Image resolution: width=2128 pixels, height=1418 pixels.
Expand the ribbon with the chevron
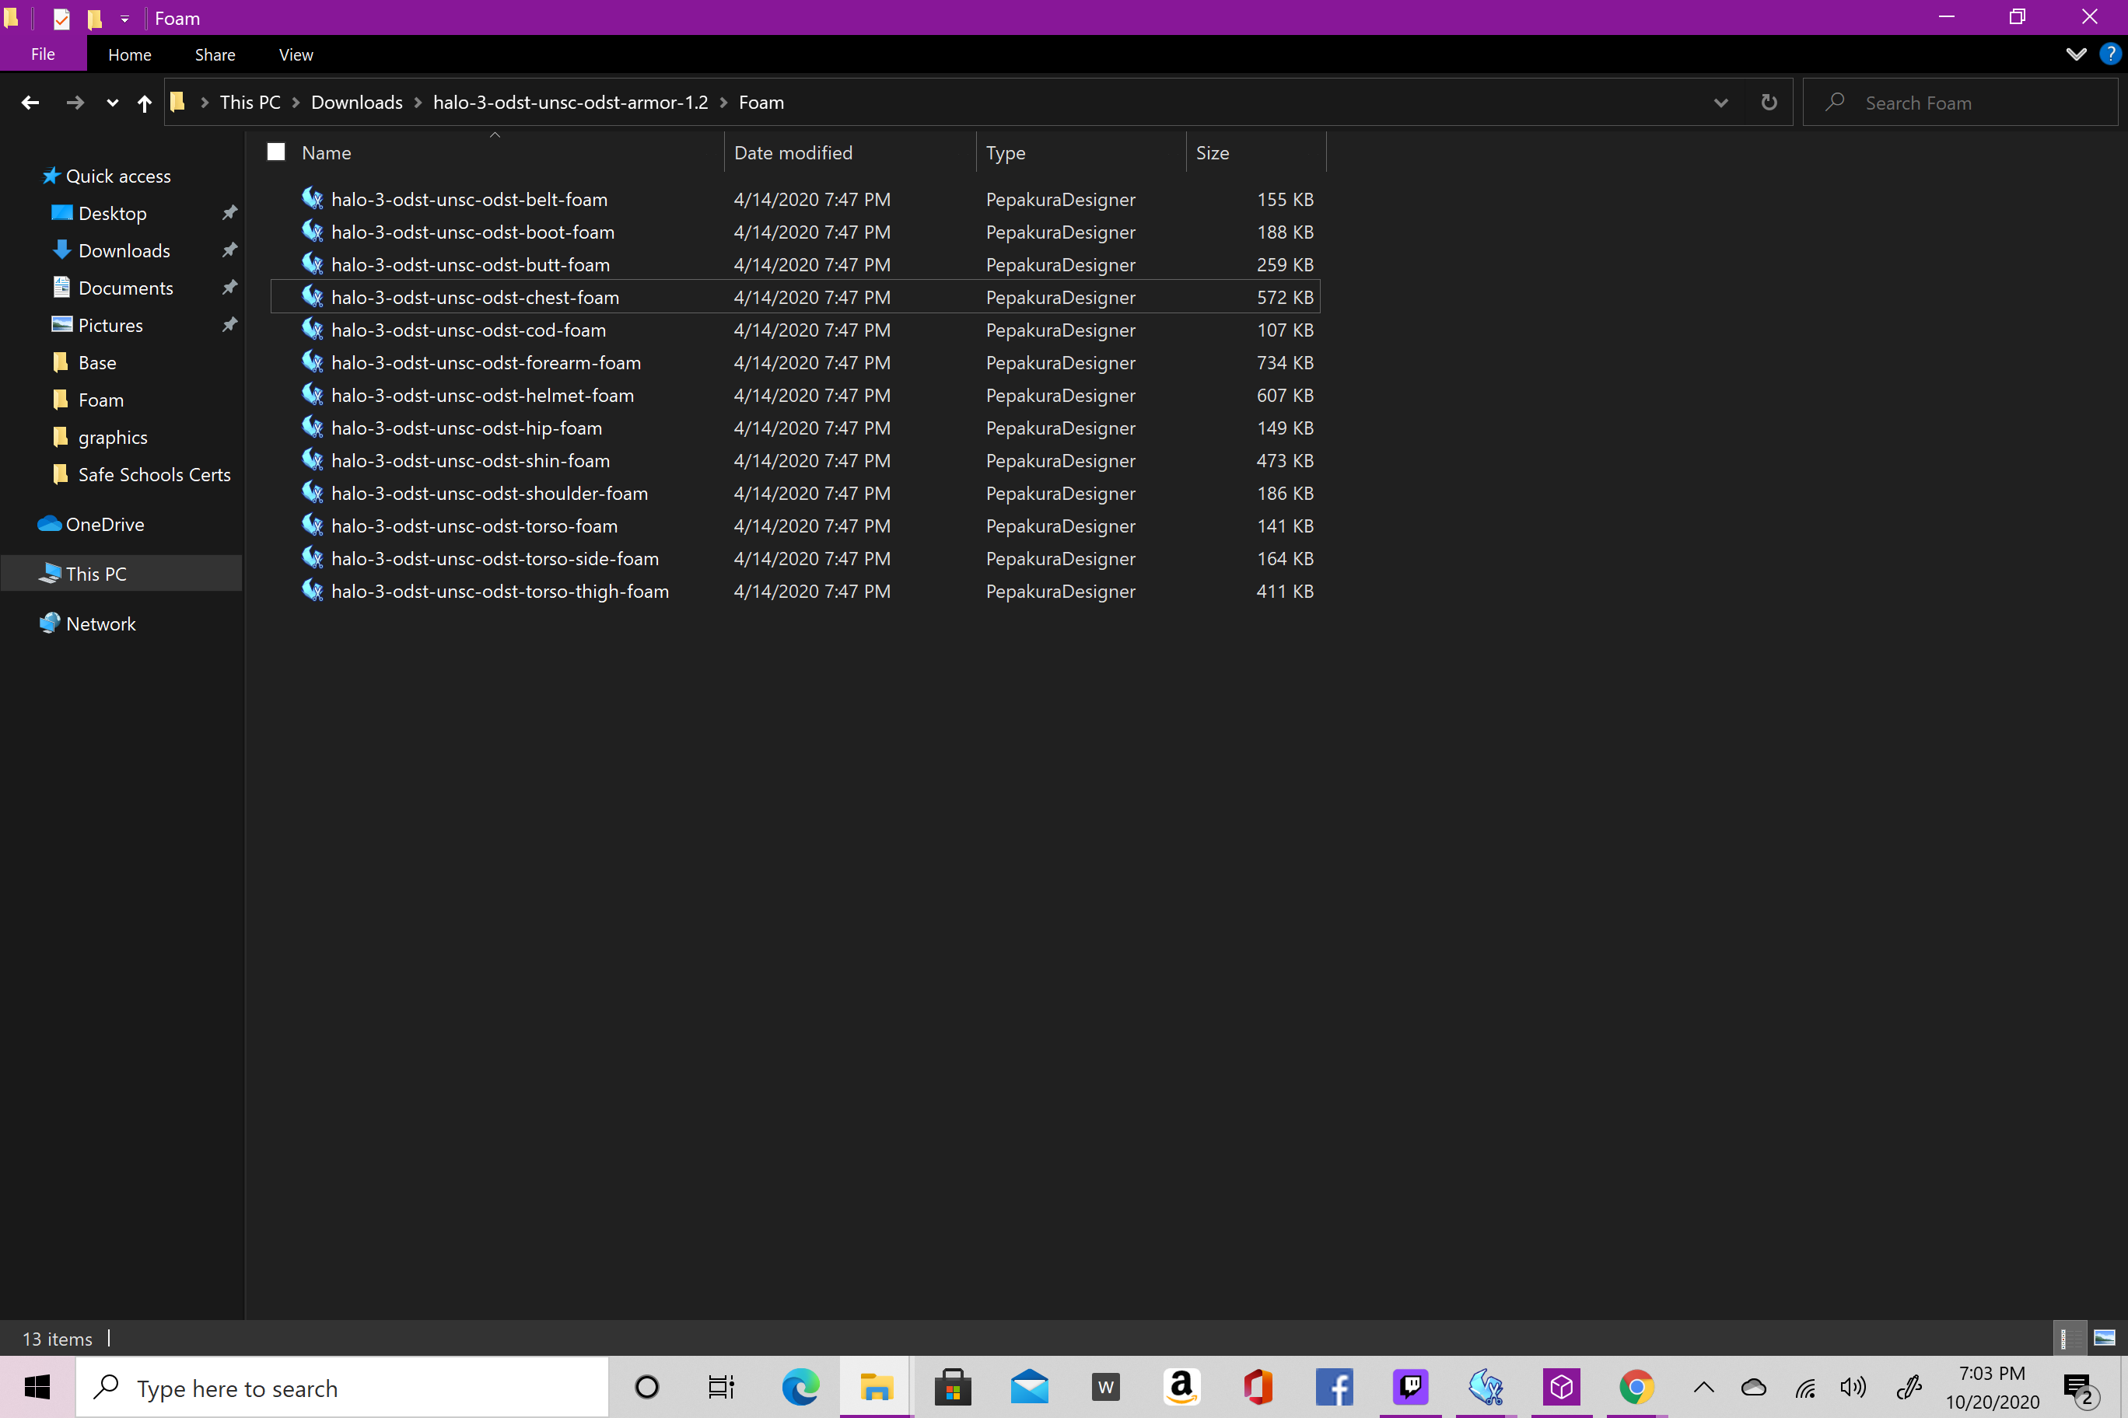tap(2077, 54)
